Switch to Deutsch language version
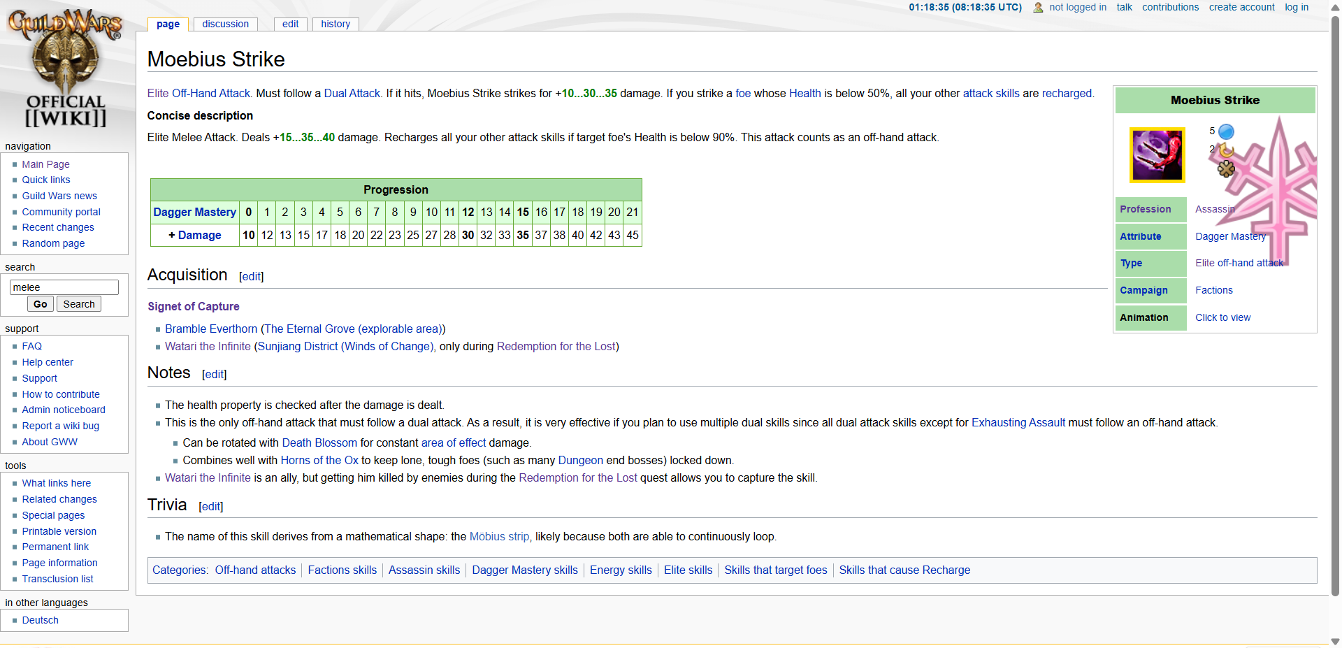 click(40, 620)
